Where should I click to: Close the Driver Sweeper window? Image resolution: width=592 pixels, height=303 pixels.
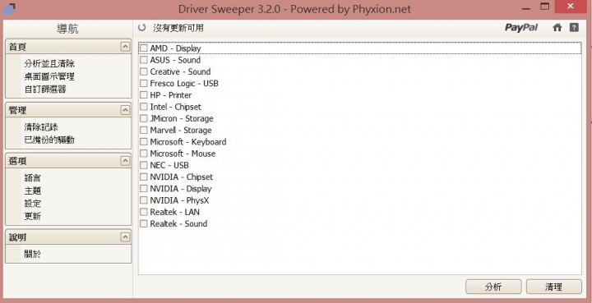click(571, 6)
